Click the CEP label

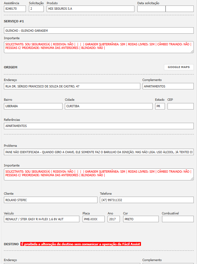pyautogui.click(x=170, y=100)
